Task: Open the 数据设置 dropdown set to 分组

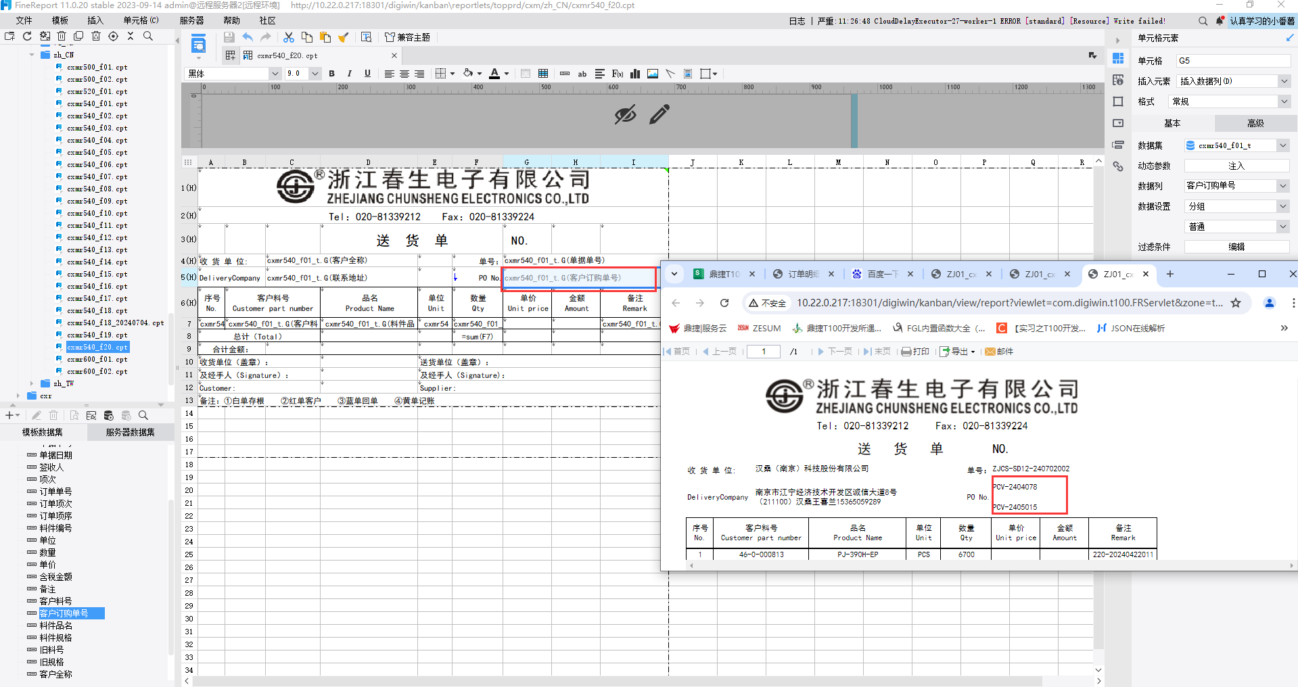Action: pyautogui.click(x=1238, y=206)
